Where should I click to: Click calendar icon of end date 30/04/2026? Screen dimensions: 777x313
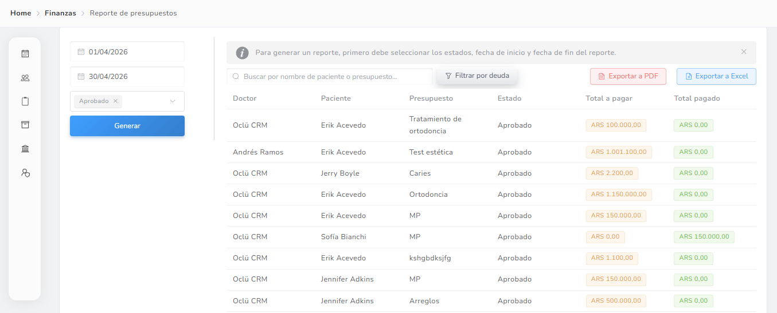click(81, 76)
